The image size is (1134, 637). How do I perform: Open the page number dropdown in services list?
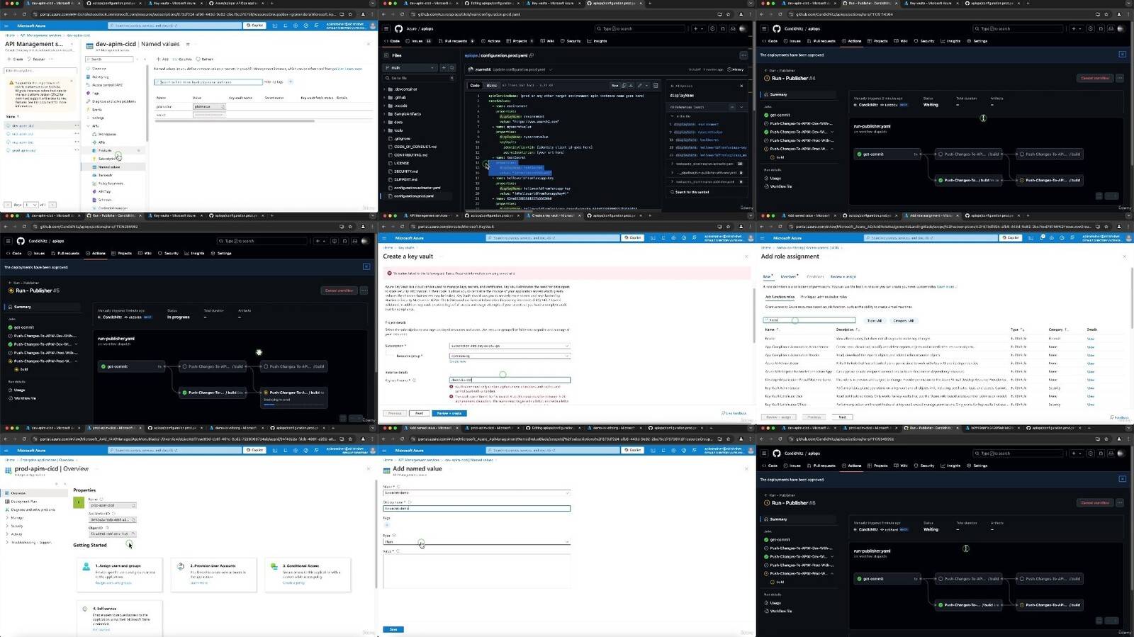click(30, 205)
